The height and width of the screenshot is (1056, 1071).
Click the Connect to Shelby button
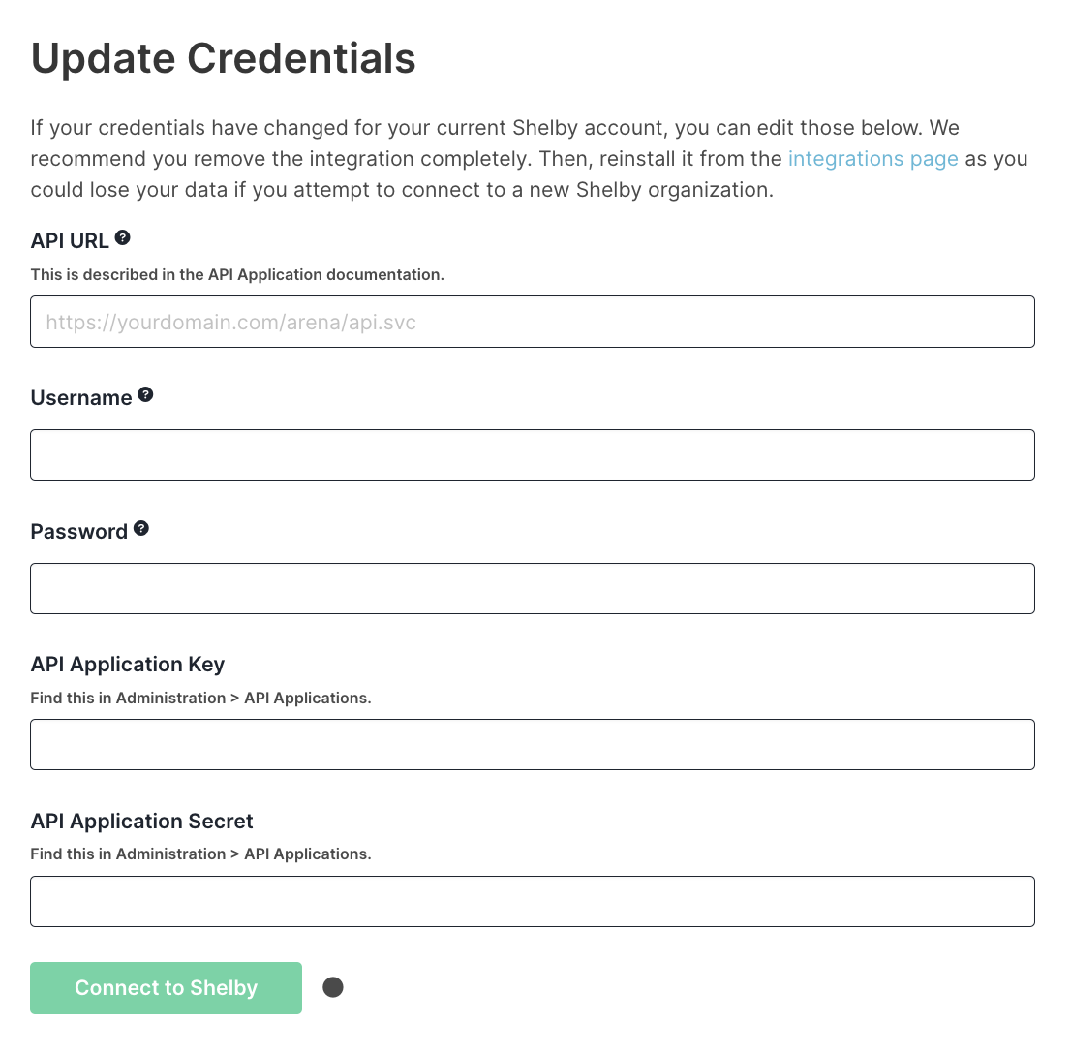[x=166, y=988]
